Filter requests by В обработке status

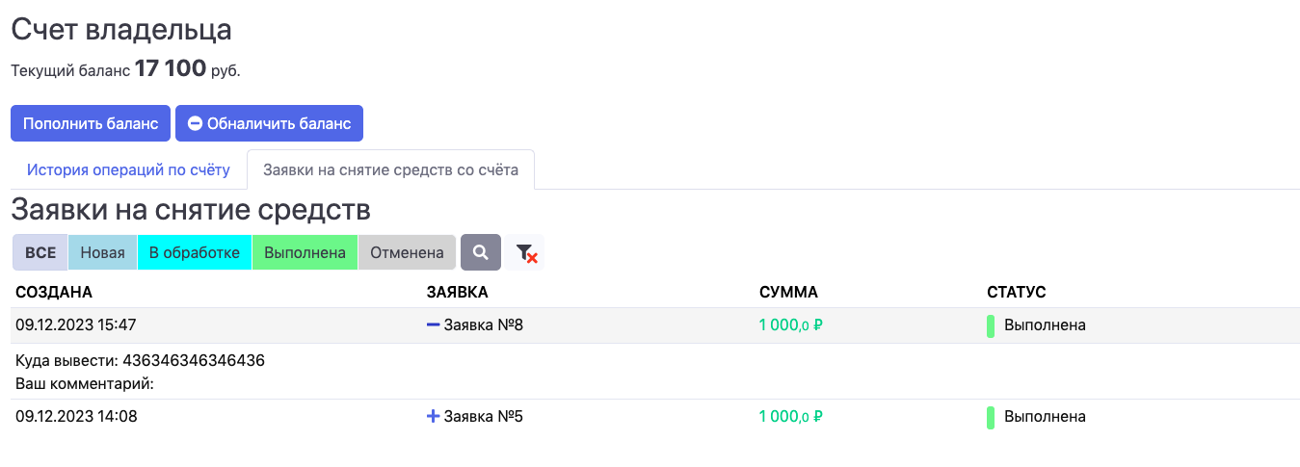click(x=195, y=252)
